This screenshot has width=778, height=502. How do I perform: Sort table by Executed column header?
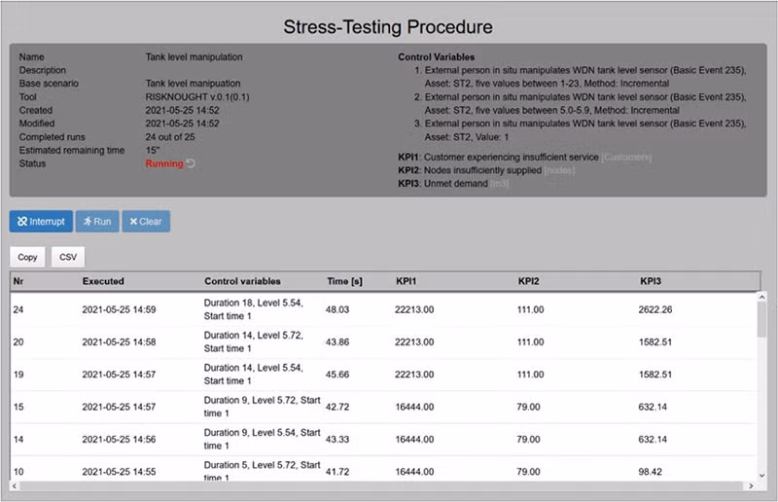103,281
